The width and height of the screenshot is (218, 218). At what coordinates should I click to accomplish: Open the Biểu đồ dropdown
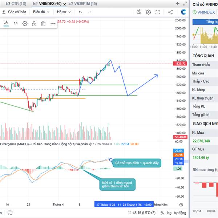click(40, 12)
